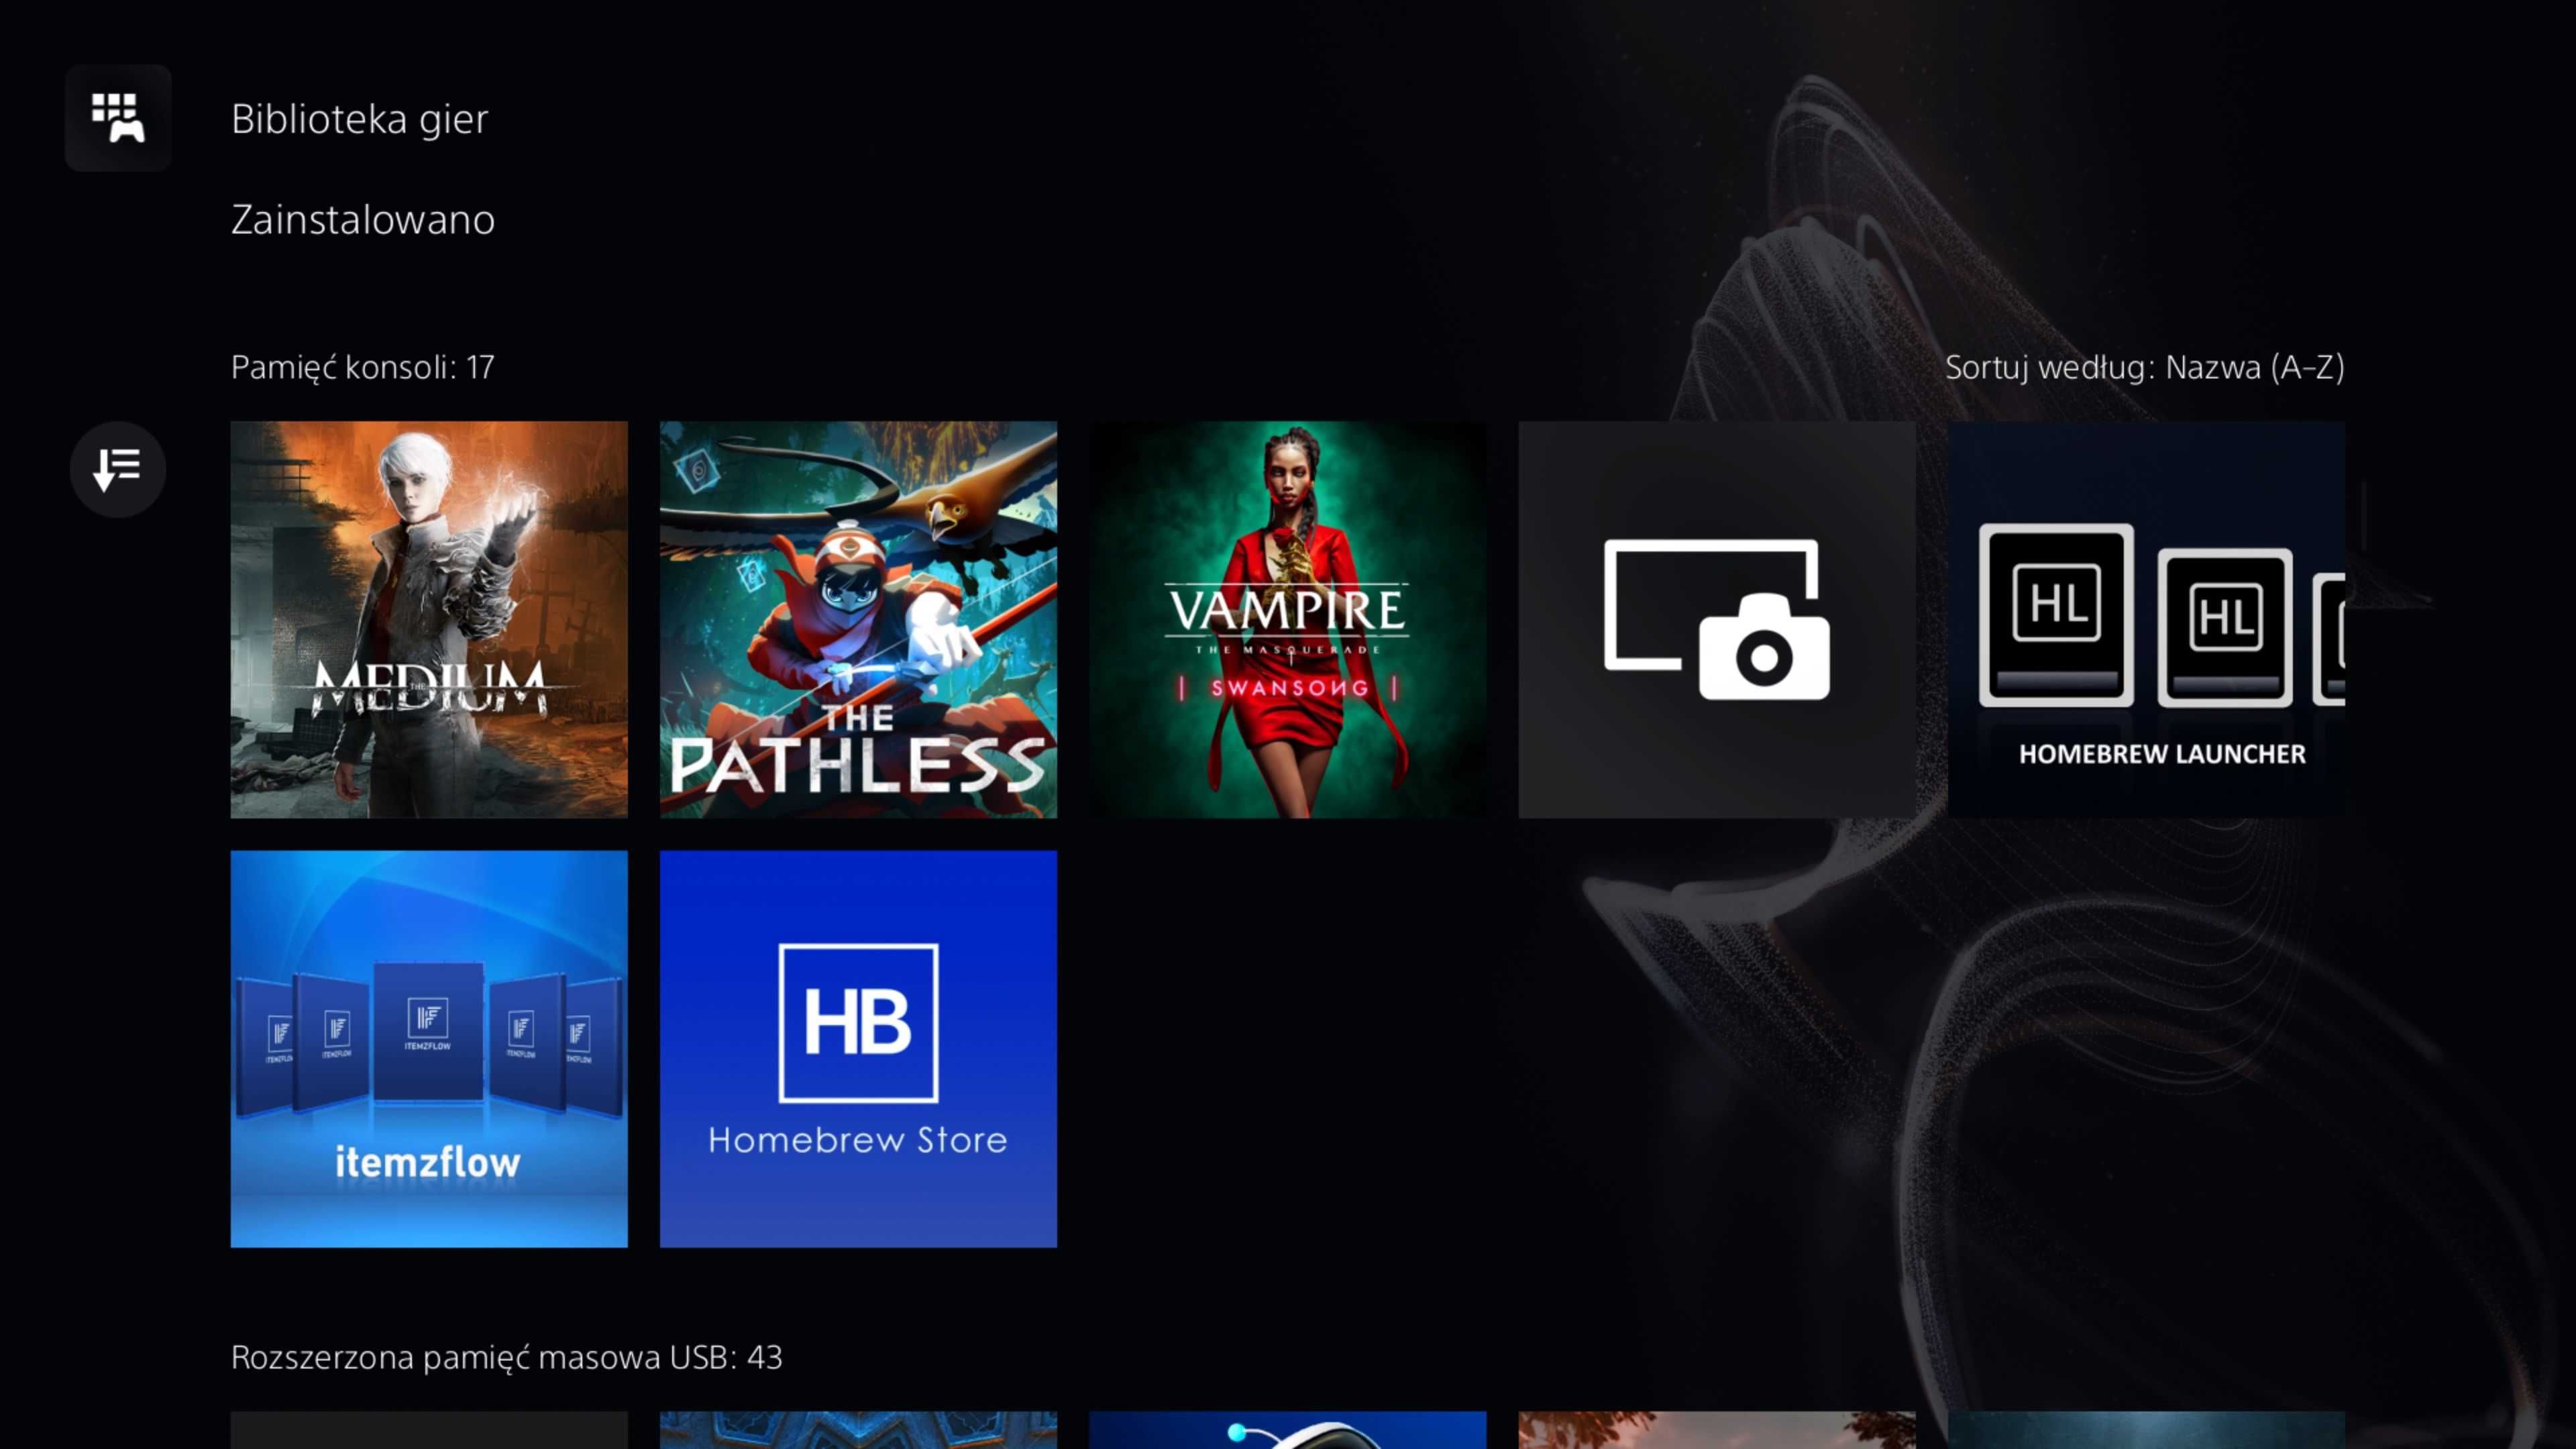Viewport: 2576px width, 1449px height.
Task: Open the Game Library icon at top left
Action: (x=118, y=118)
